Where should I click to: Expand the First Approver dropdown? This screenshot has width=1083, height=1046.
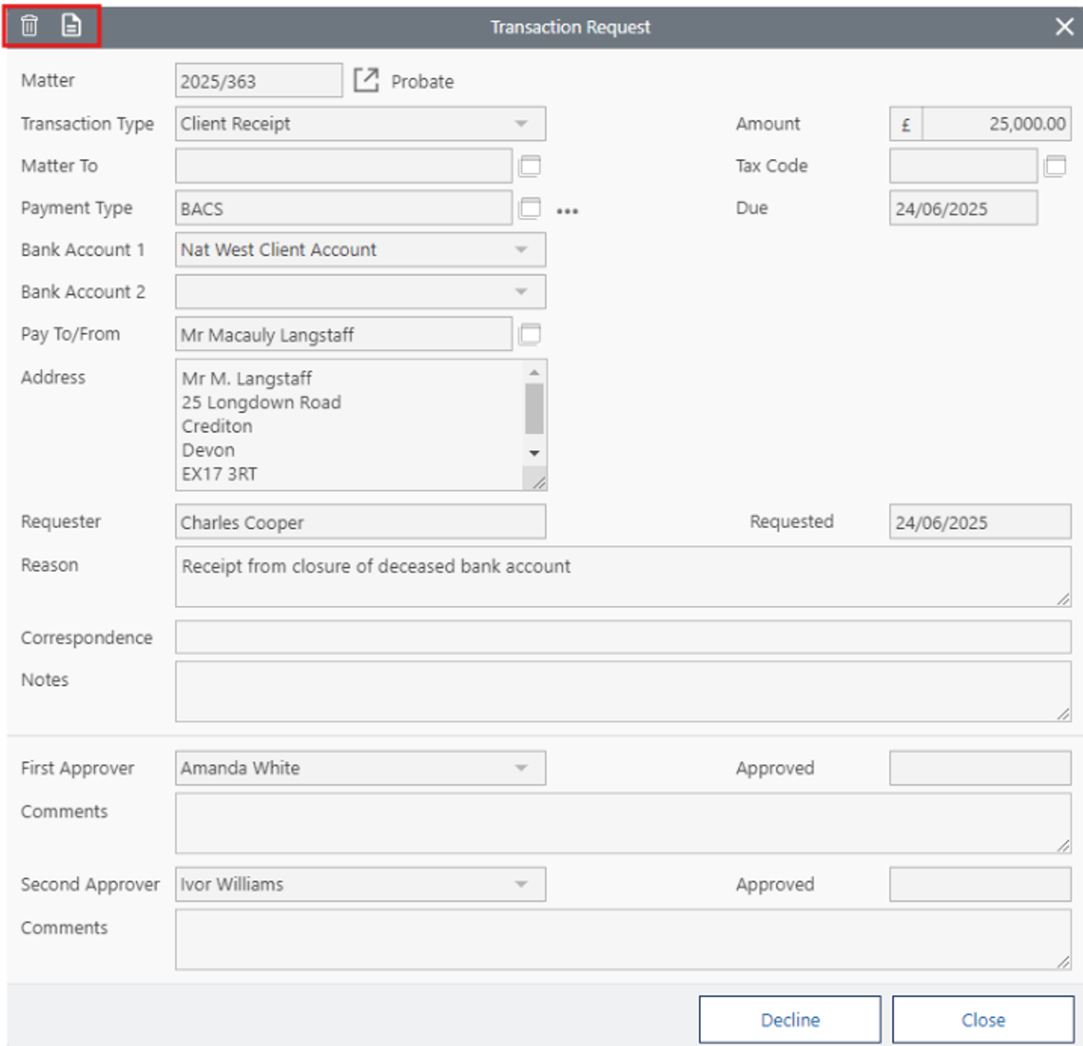point(521,768)
